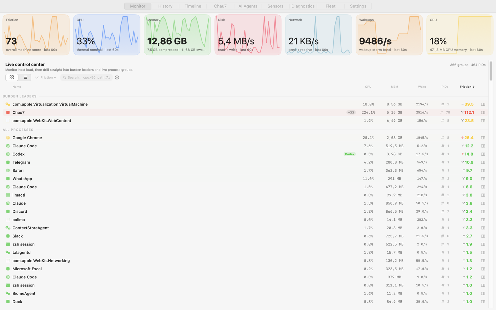Open the Sensors tab
This screenshot has height=310, width=496.
(276, 6)
